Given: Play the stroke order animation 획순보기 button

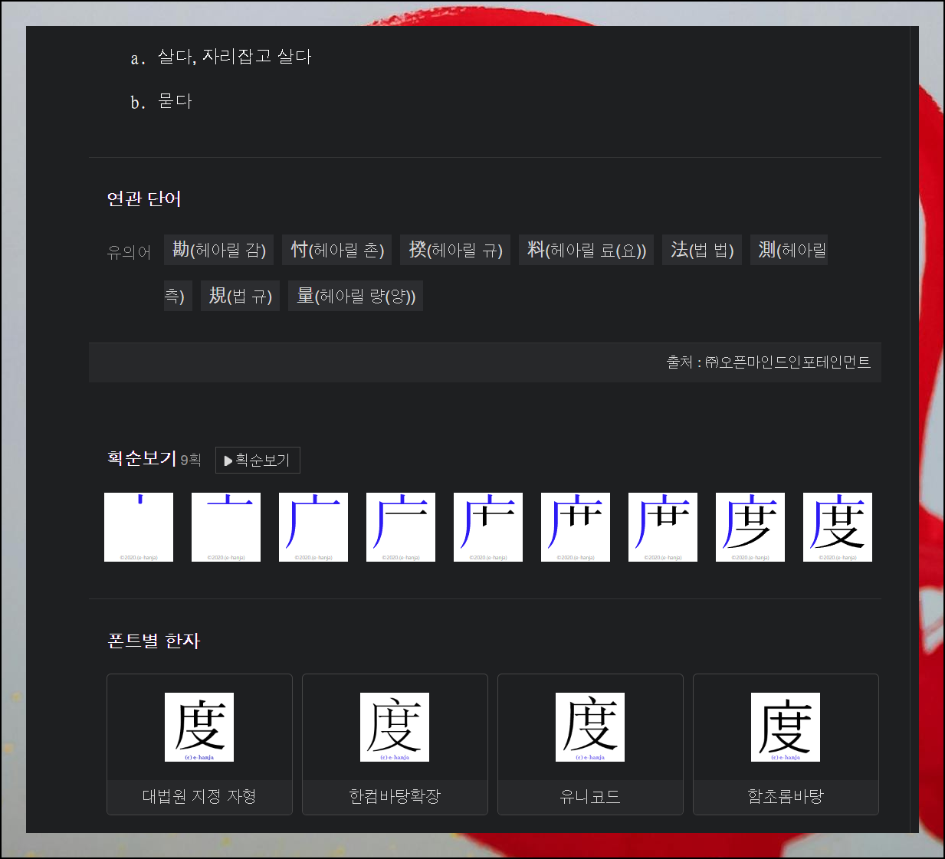Looking at the screenshot, I should (258, 461).
